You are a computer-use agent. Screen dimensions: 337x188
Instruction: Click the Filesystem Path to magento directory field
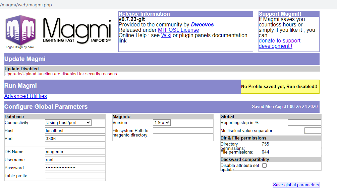click(183, 131)
